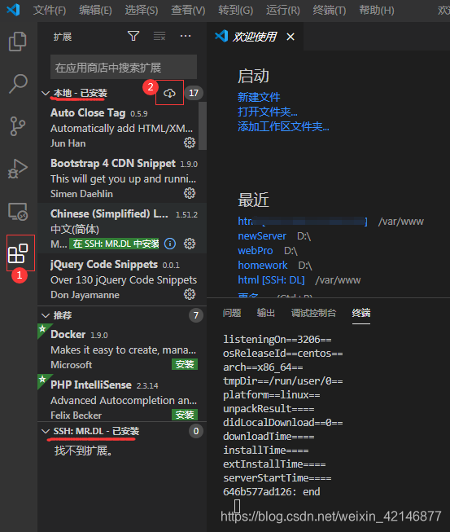Image resolution: width=450 pixels, height=532 pixels.
Task: Open recent folder homework
Action: pos(263,265)
